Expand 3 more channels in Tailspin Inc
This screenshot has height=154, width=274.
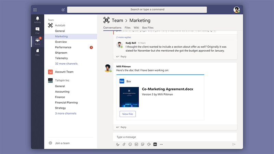[x=66, y=113]
